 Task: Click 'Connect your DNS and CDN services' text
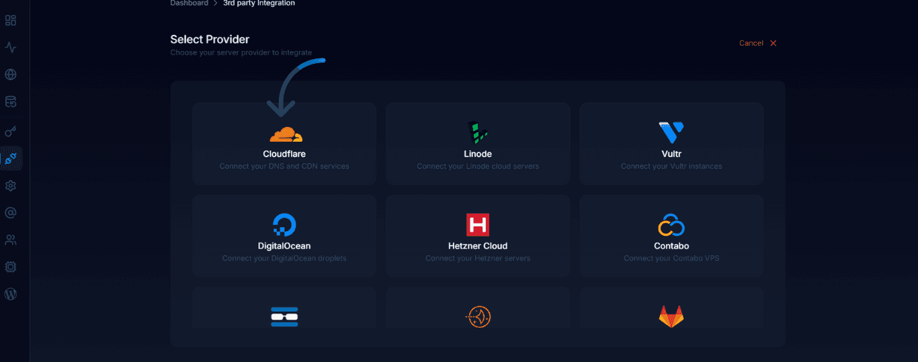coord(284,166)
